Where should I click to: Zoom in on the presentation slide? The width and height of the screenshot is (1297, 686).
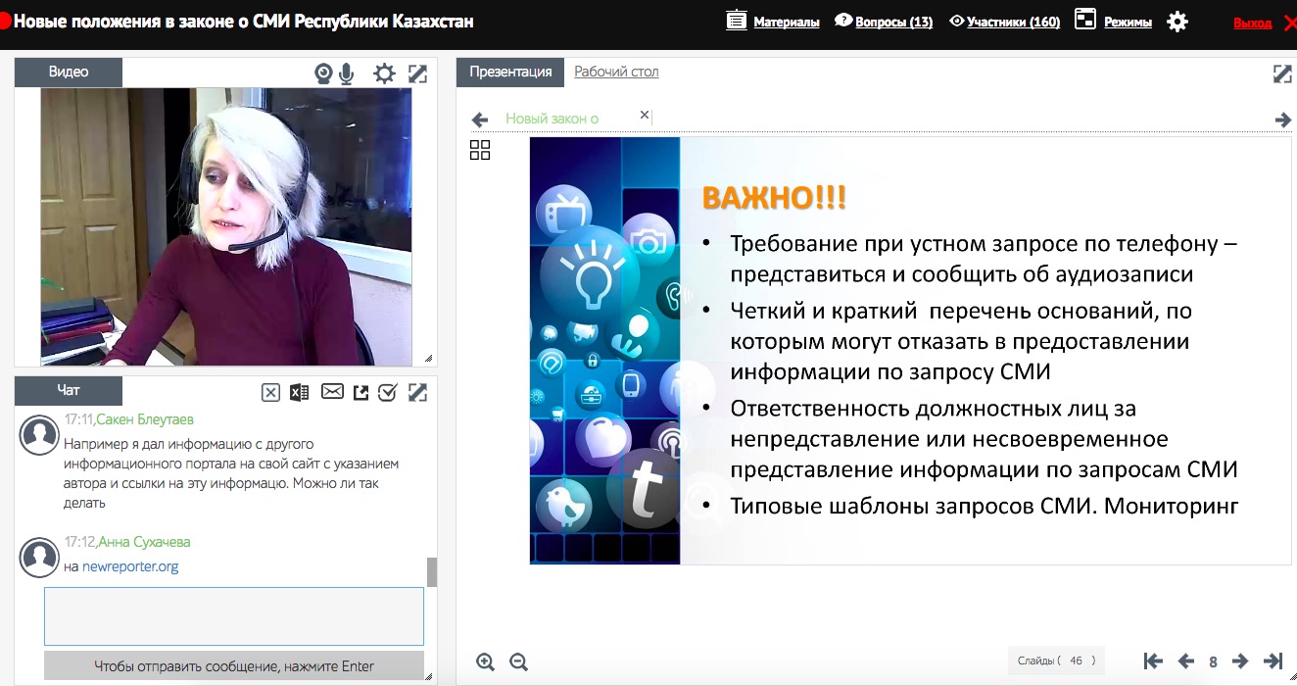click(485, 661)
